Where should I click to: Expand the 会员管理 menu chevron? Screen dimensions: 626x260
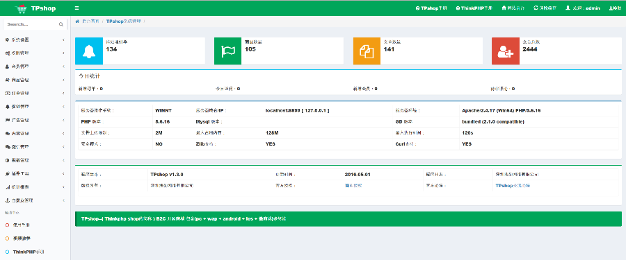(x=63, y=67)
